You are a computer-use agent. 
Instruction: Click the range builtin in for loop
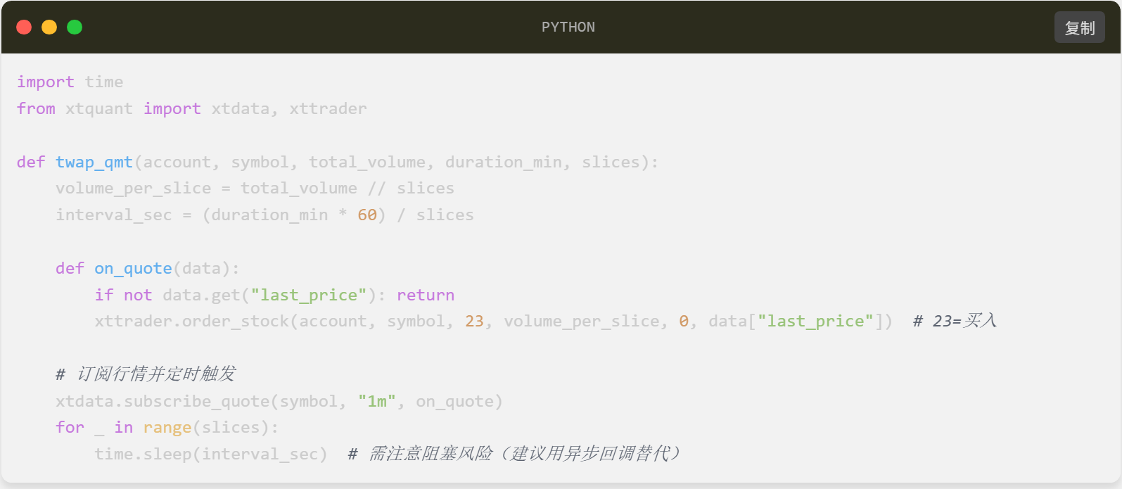point(167,428)
